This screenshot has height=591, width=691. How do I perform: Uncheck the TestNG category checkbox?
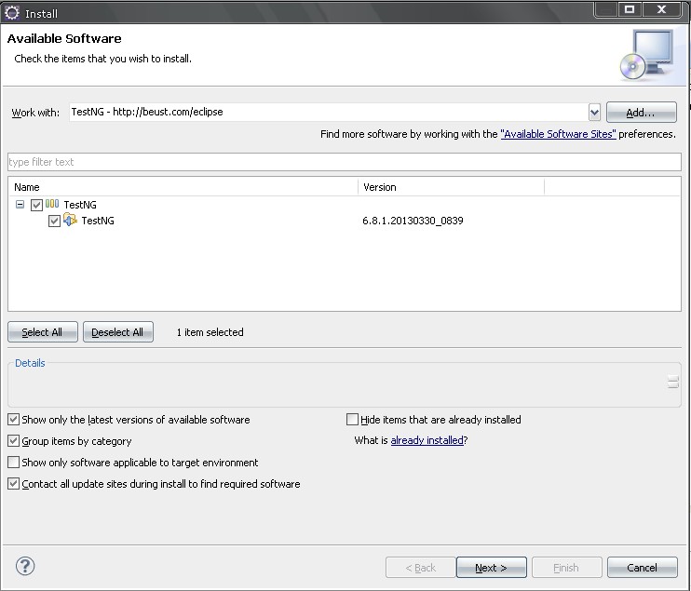[x=36, y=205]
